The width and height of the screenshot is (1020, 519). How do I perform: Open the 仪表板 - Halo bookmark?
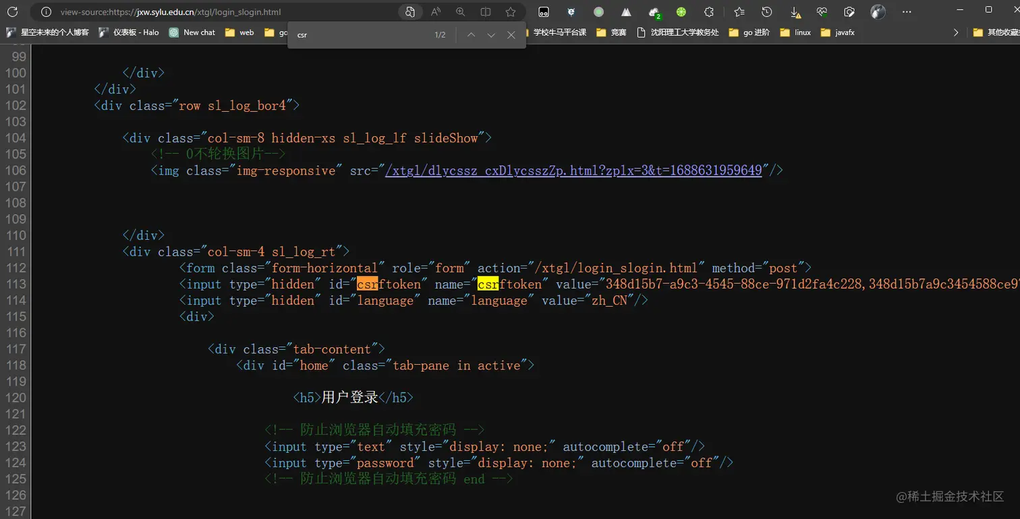[129, 32]
